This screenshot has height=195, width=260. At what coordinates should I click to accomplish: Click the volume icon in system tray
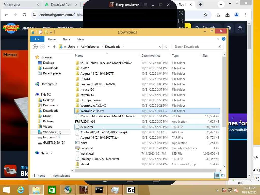click(236, 190)
